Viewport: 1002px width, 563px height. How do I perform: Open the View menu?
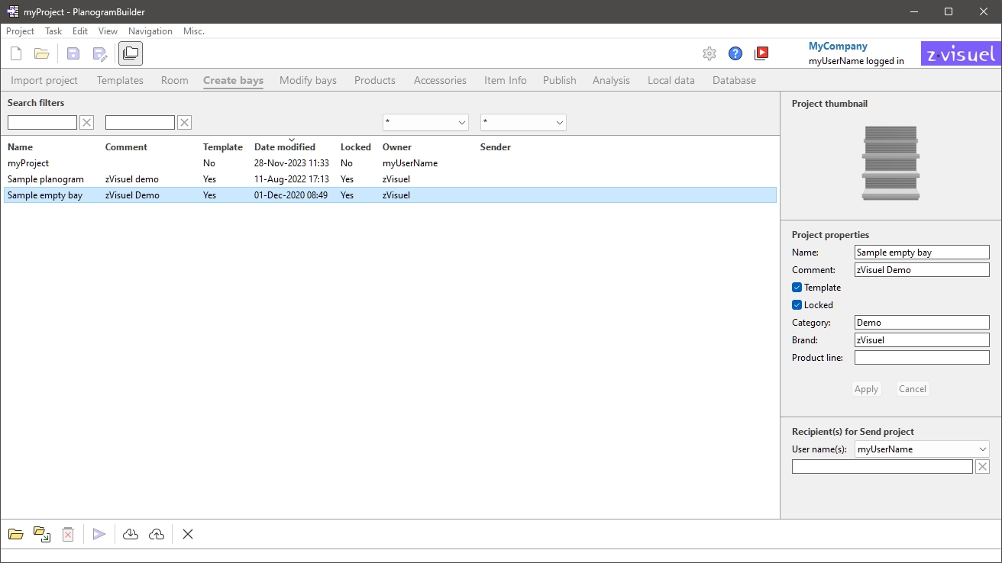pos(108,31)
